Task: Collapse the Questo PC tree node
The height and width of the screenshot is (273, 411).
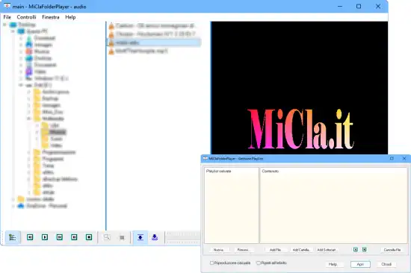Action: (13, 31)
